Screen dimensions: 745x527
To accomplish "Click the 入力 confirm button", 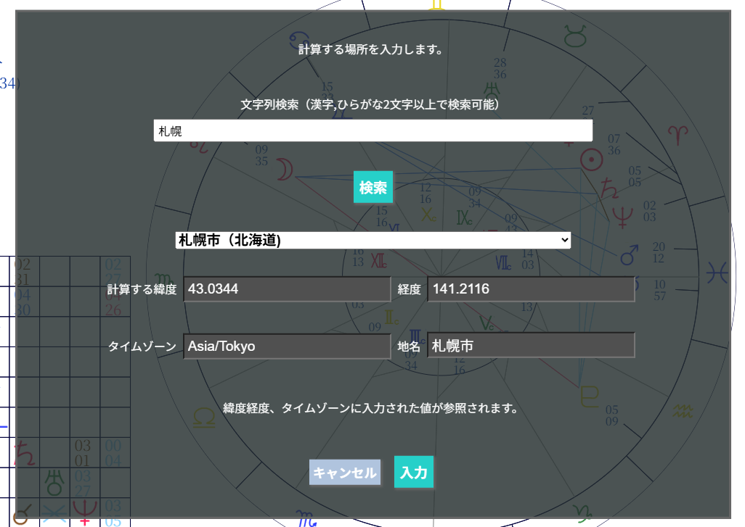I will (413, 472).
